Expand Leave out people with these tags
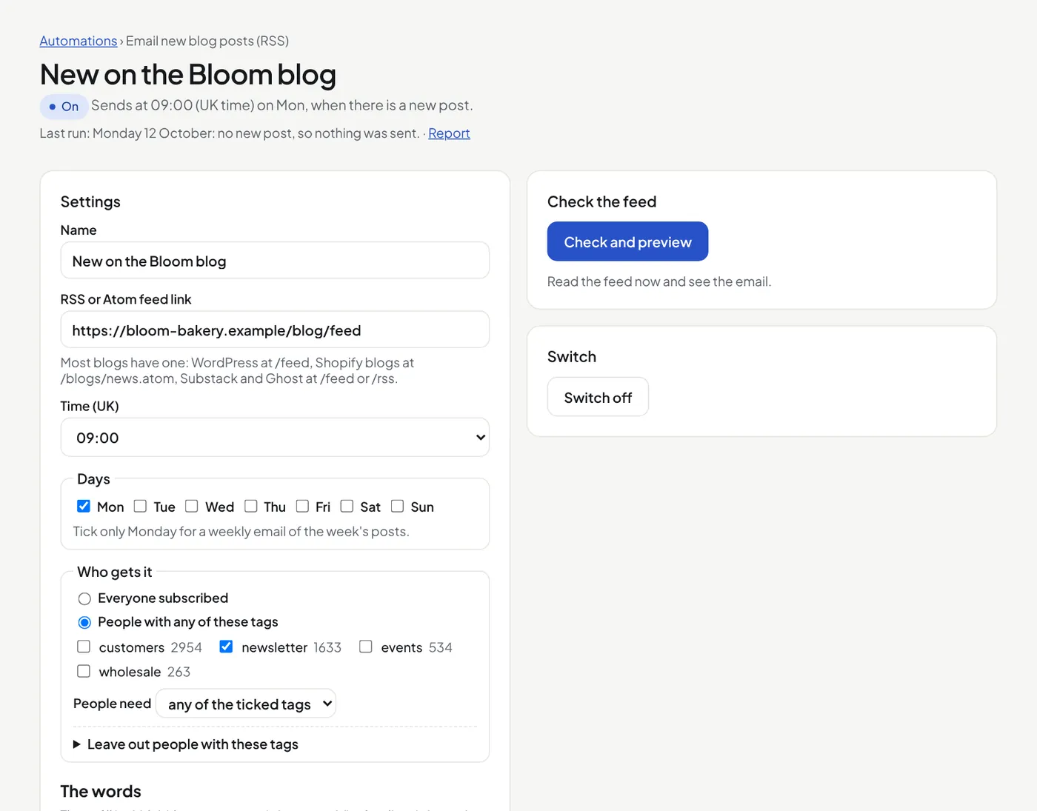This screenshot has width=1037, height=811. point(186,744)
